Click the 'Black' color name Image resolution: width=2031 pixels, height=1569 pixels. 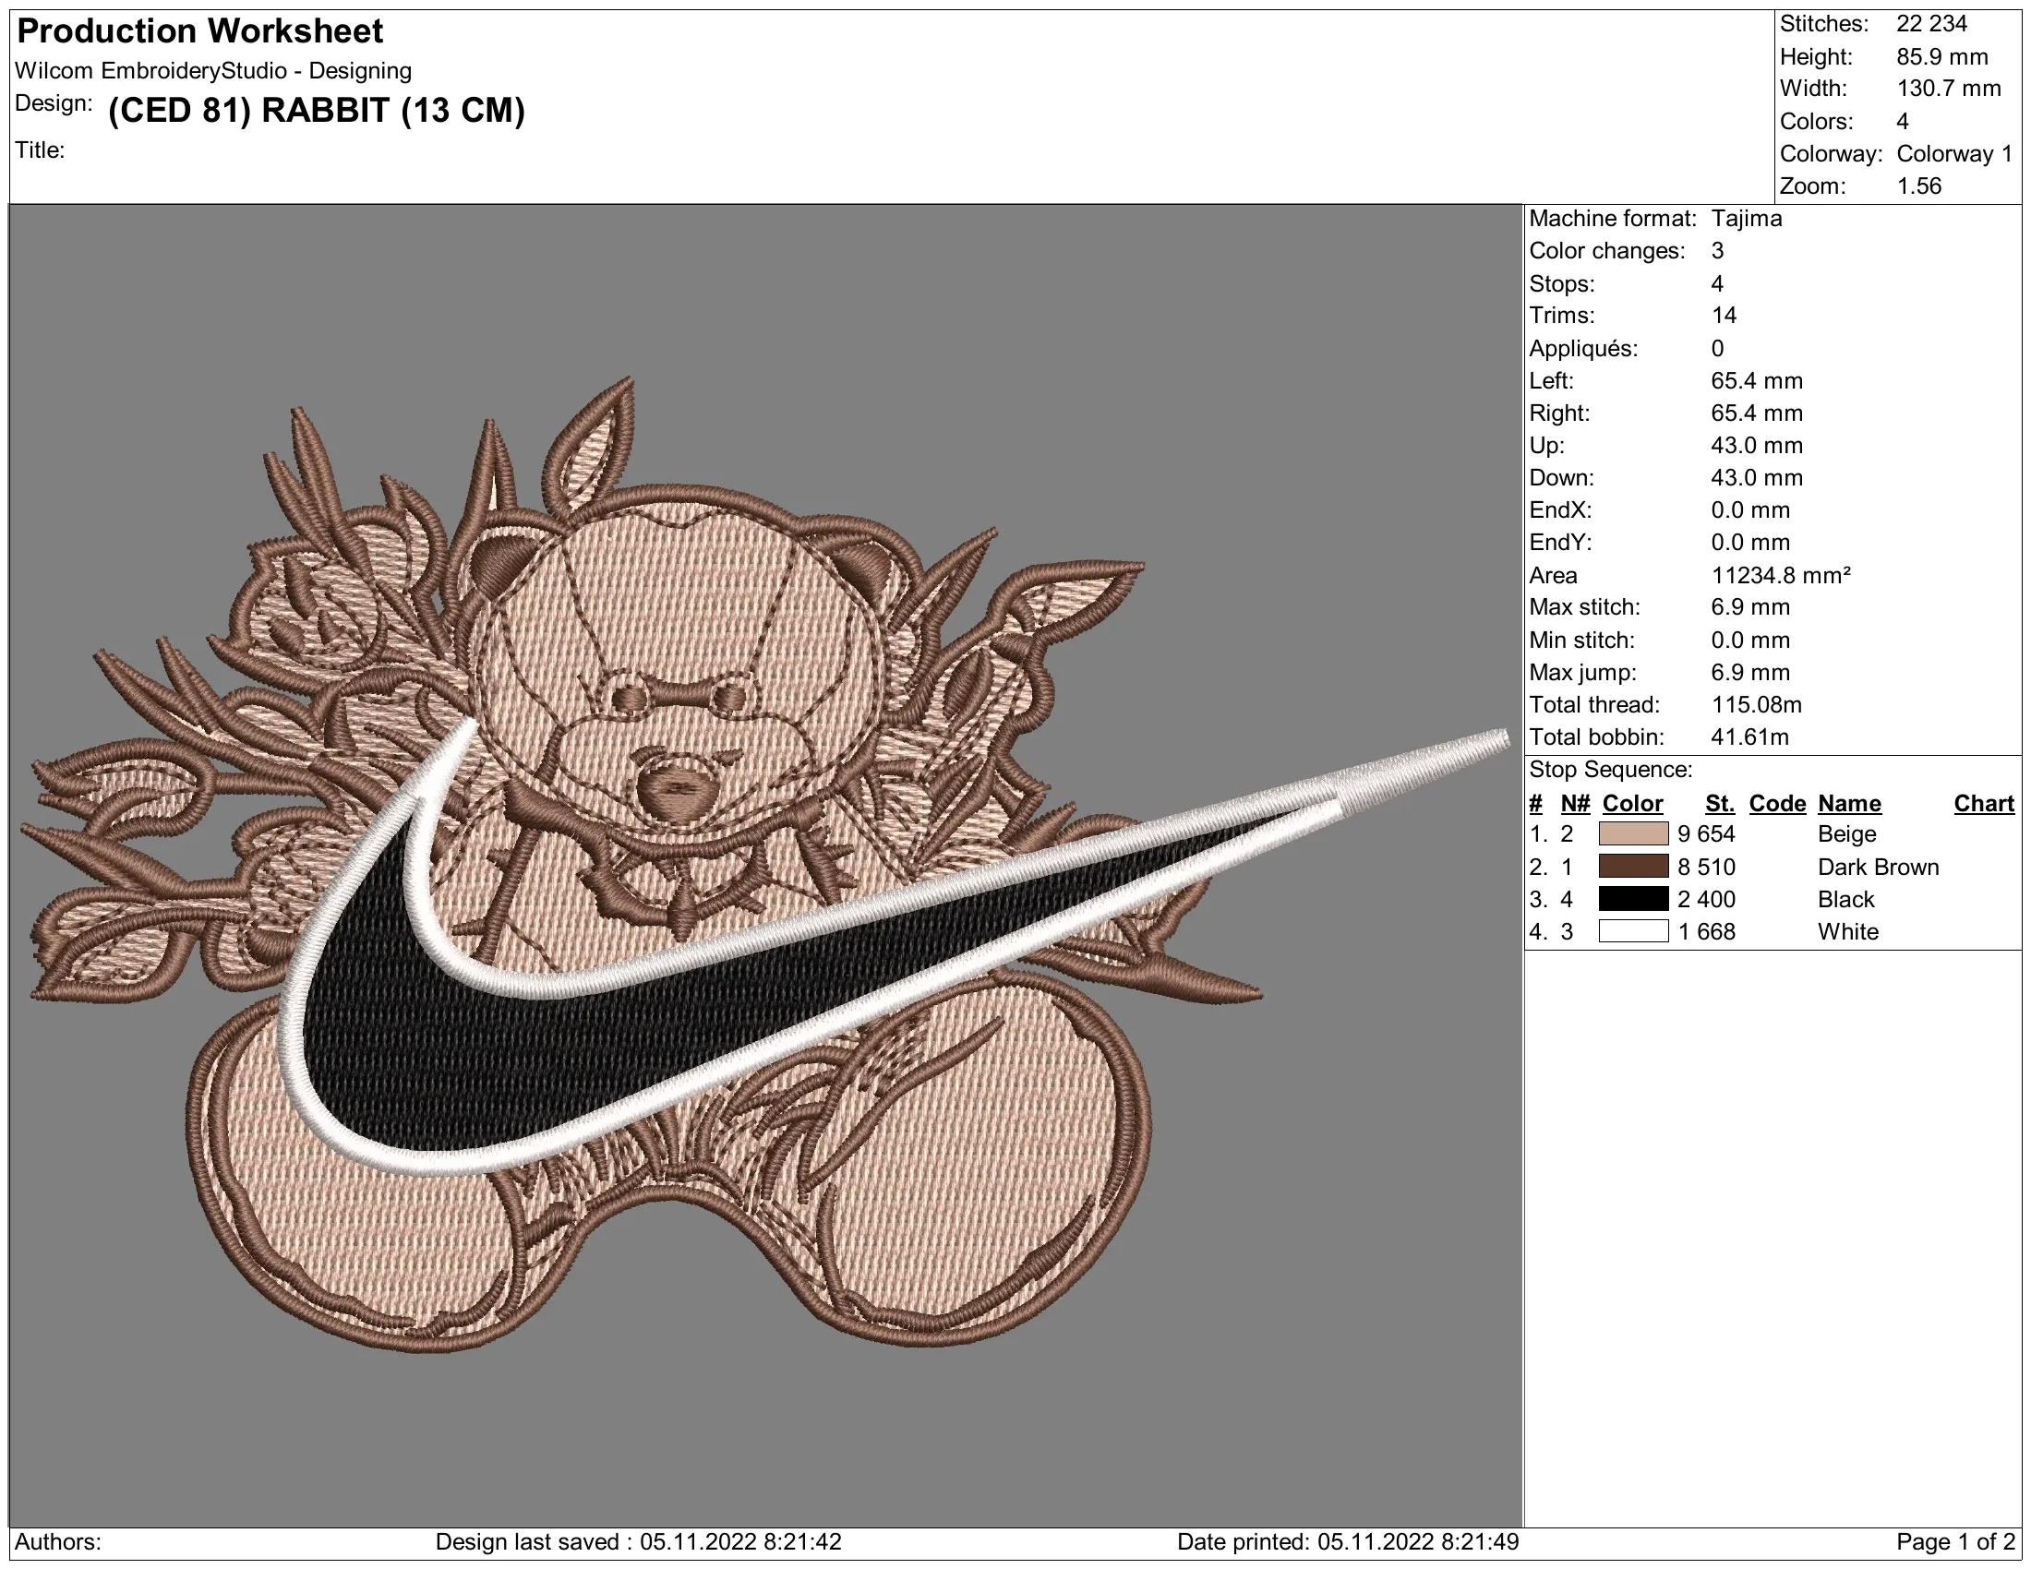(x=1845, y=900)
